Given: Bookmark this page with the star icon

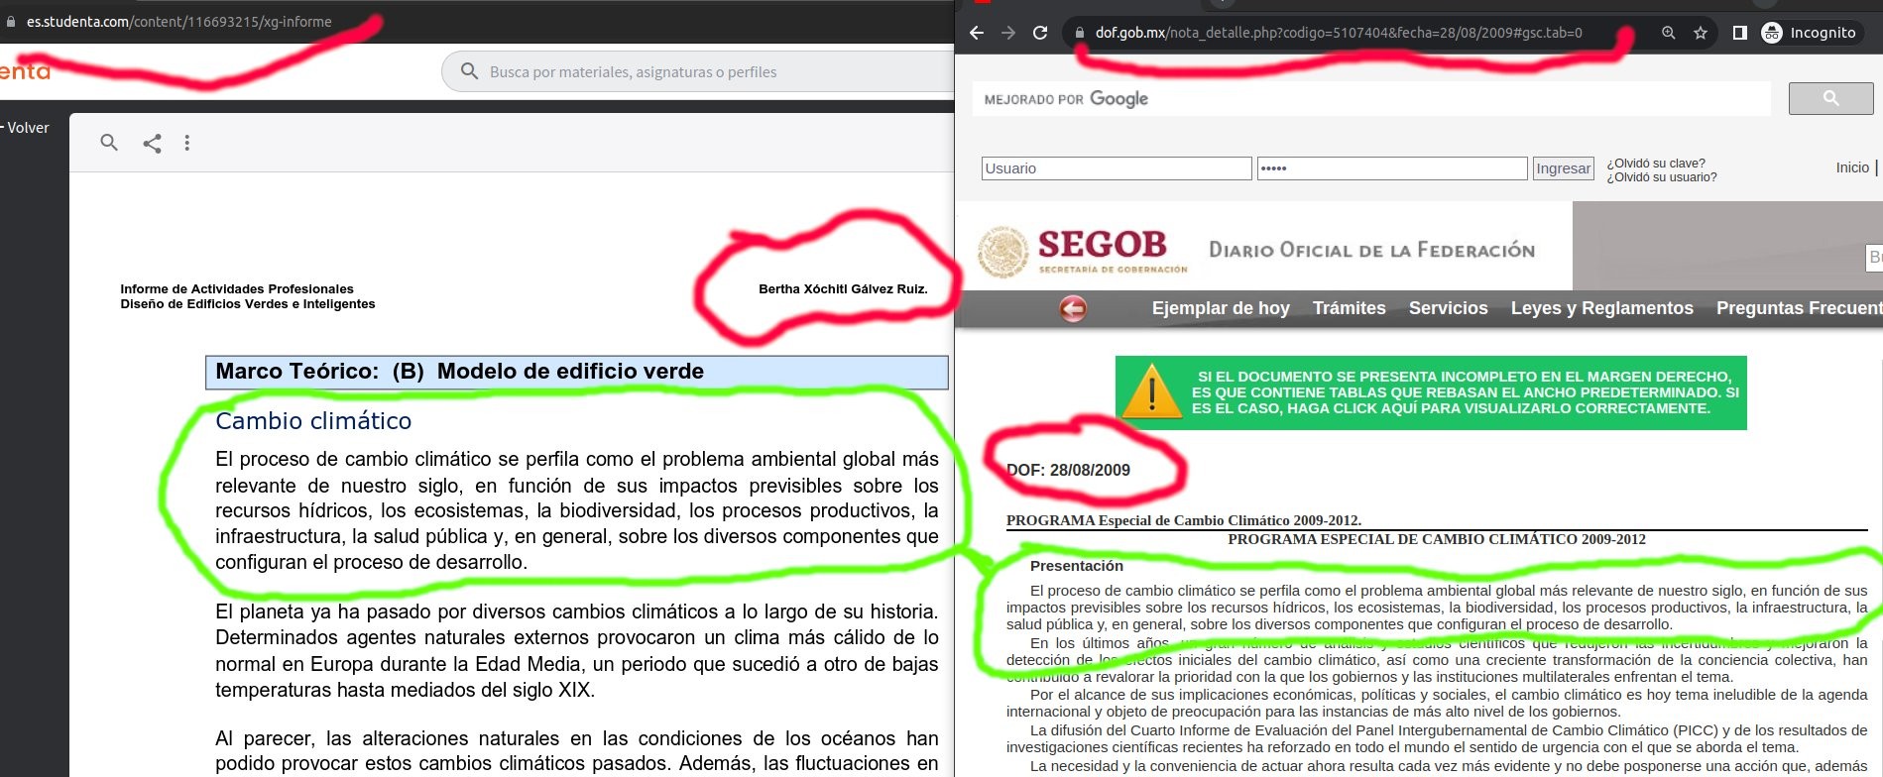Looking at the screenshot, I should [x=1701, y=33].
